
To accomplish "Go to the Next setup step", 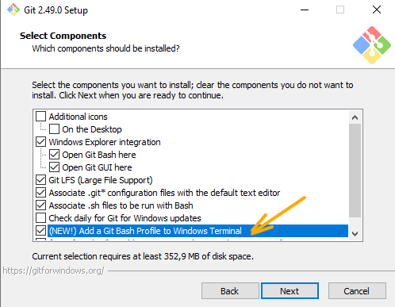I will [290, 291].
